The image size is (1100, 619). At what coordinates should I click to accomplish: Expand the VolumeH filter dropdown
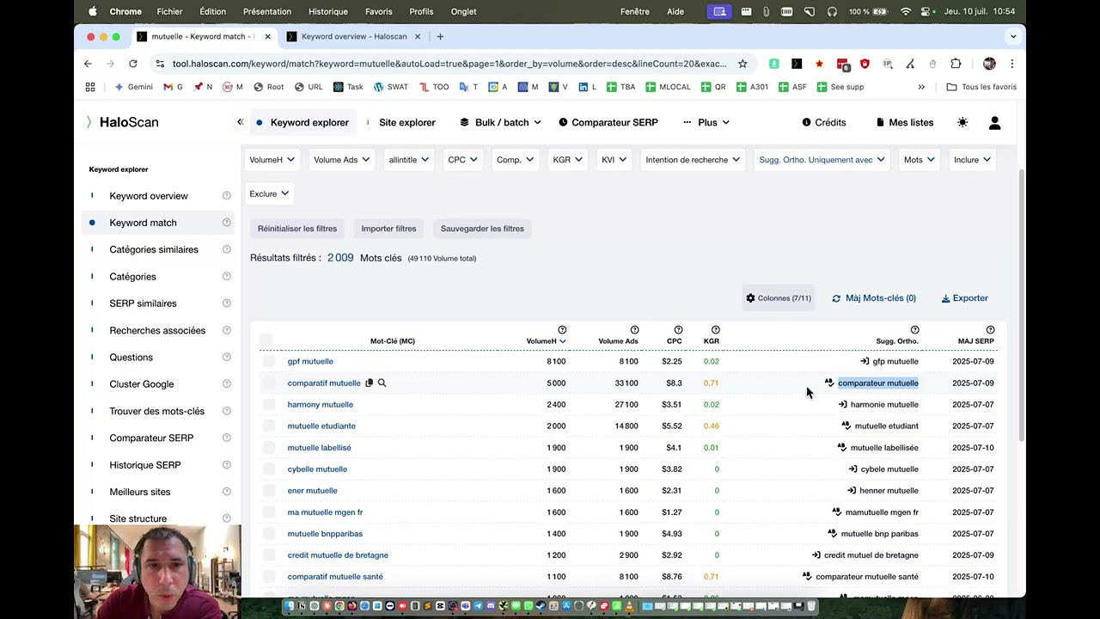pos(272,160)
